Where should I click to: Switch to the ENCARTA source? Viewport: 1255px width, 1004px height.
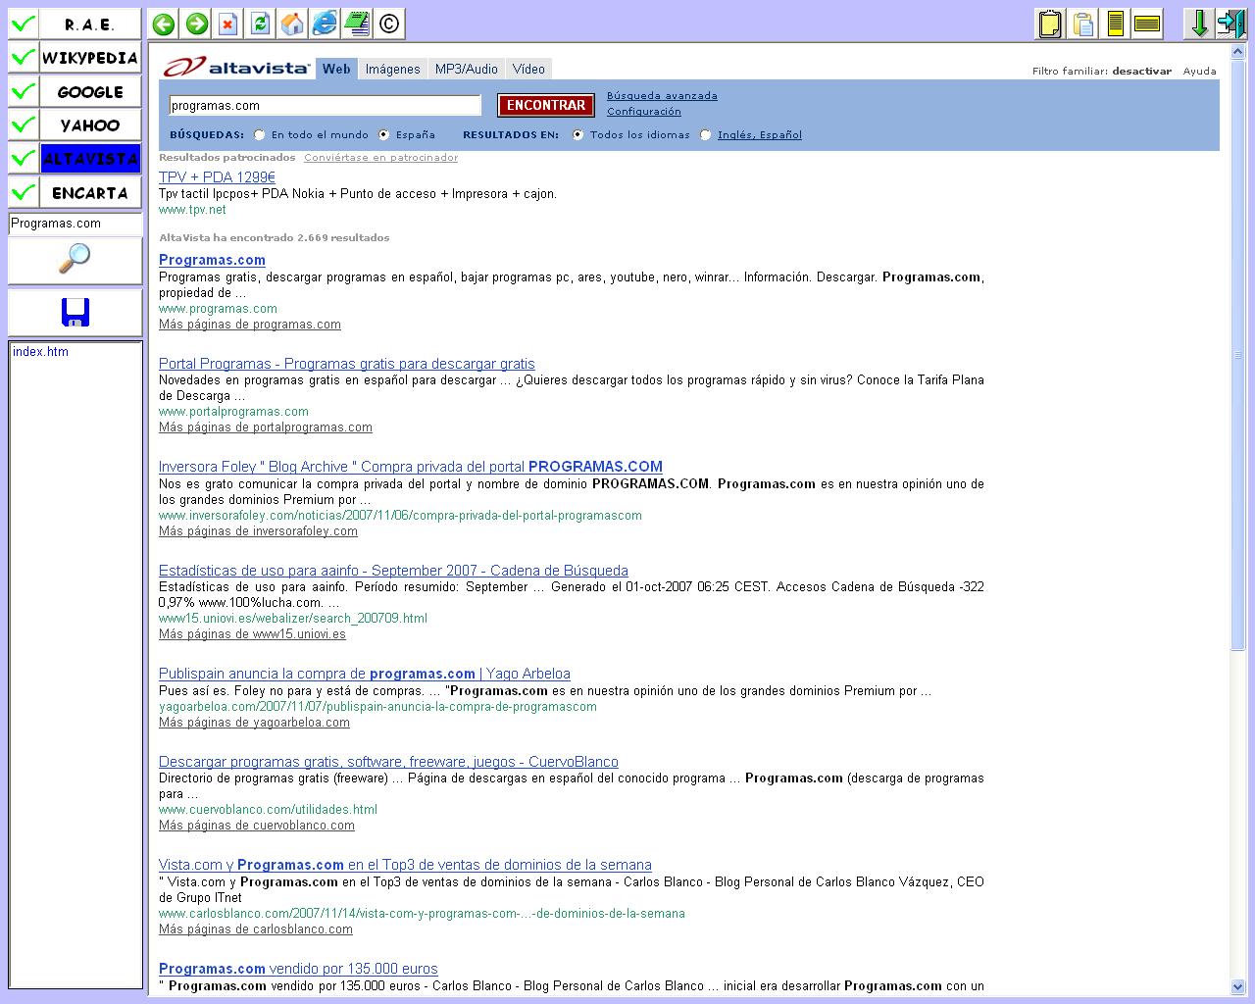(90, 191)
